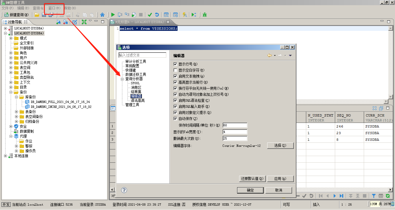Run the SQL query with green execute arrow
Screen dimensions: 395x210
point(113,15)
